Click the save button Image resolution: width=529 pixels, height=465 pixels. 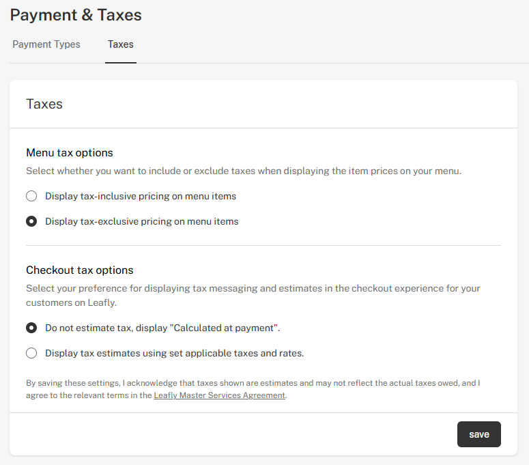(x=478, y=434)
